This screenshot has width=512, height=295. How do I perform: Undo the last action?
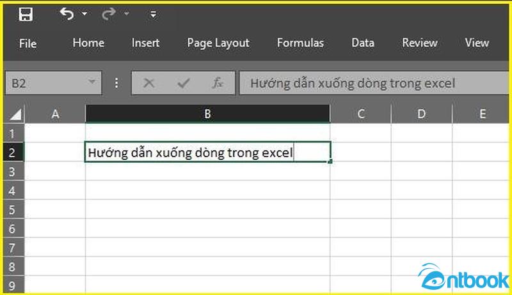pos(67,14)
